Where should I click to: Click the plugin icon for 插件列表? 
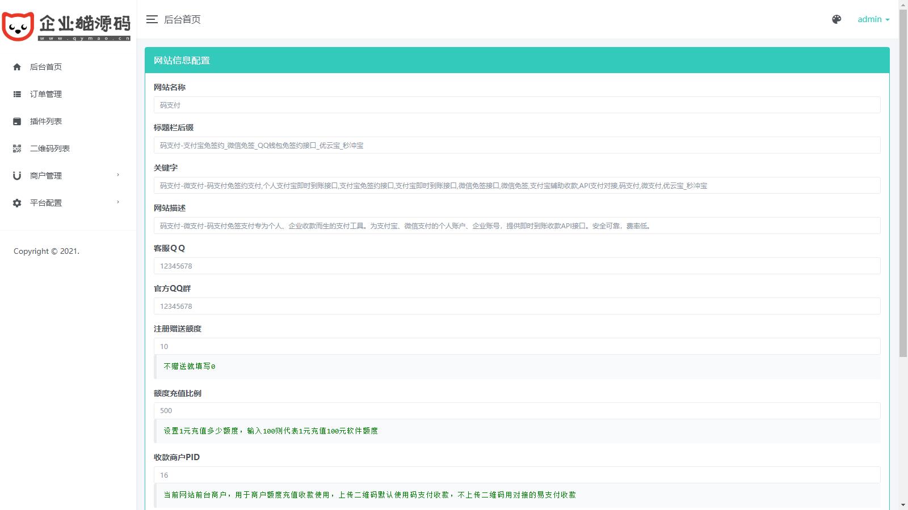17,121
